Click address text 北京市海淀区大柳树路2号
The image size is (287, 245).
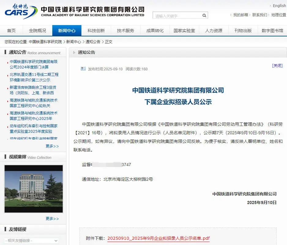[x=128, y=179]
